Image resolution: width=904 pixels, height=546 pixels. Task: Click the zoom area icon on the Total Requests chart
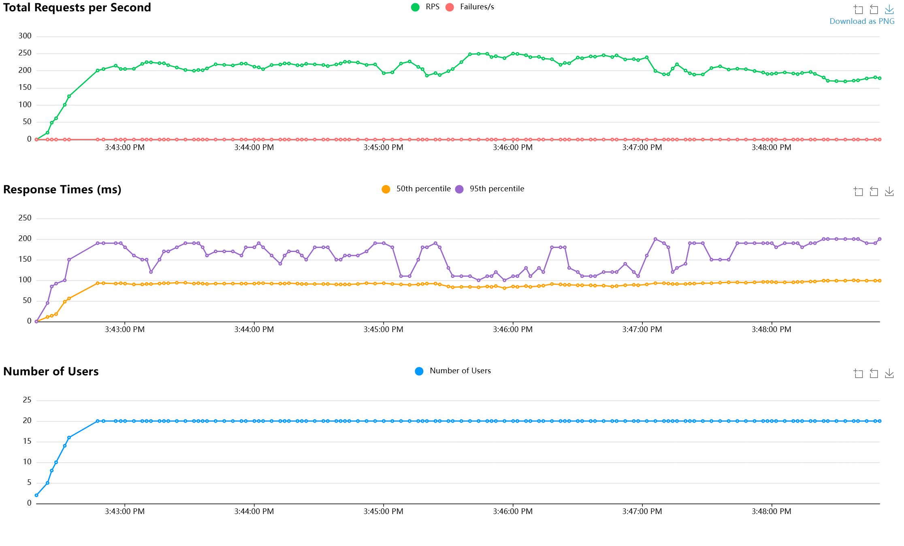858,9
